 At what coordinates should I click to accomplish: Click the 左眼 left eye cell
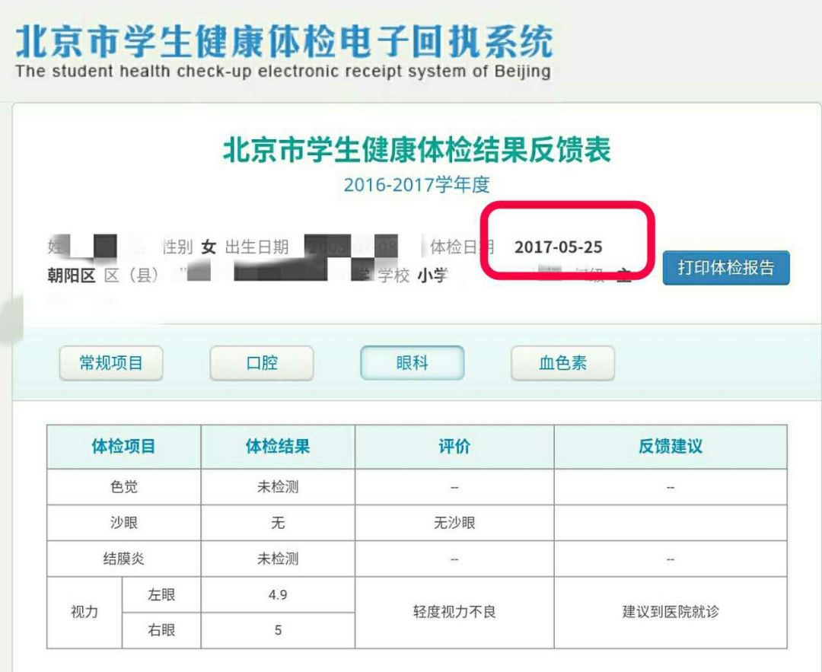pos(161,594)
